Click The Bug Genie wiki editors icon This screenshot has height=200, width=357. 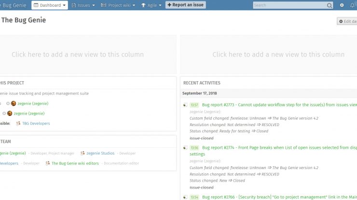48,163
